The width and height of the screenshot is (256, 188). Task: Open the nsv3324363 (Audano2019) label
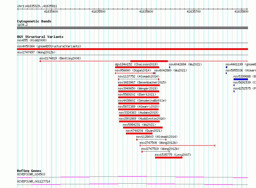pyautogui.click(x=139, y=113)
